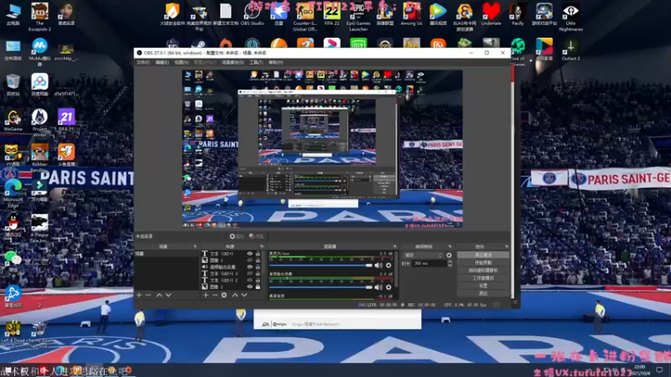Select the WeGame desktop icon
The width and height of the screenshot is (671, 377).
point(13,120)
